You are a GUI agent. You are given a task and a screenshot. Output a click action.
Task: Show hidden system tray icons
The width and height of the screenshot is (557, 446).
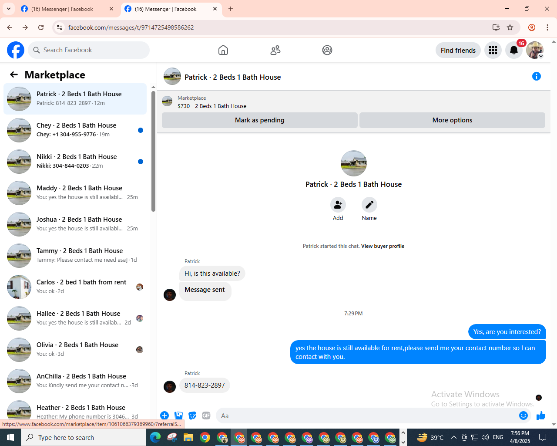click(454, 437)
